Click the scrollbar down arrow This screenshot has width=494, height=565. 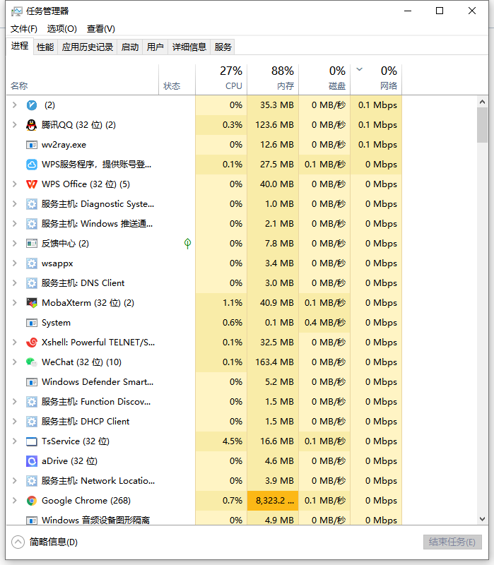tap(482, 519)
